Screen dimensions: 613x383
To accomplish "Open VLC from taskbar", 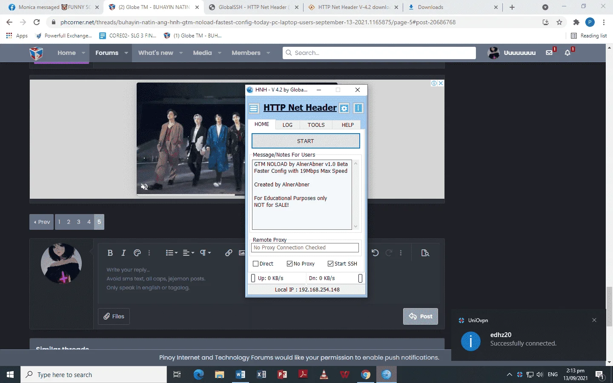I will point(324,374).
